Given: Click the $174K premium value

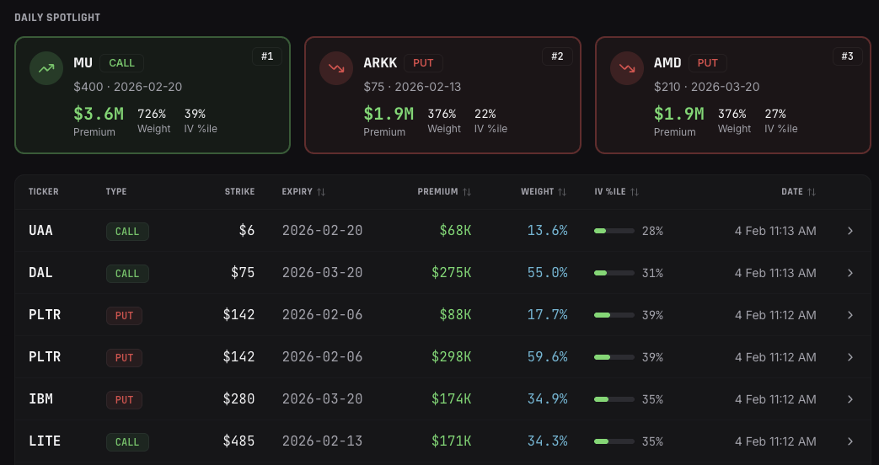Looking at the screenshot, I should pyautogui.click(x=451, y=399).
